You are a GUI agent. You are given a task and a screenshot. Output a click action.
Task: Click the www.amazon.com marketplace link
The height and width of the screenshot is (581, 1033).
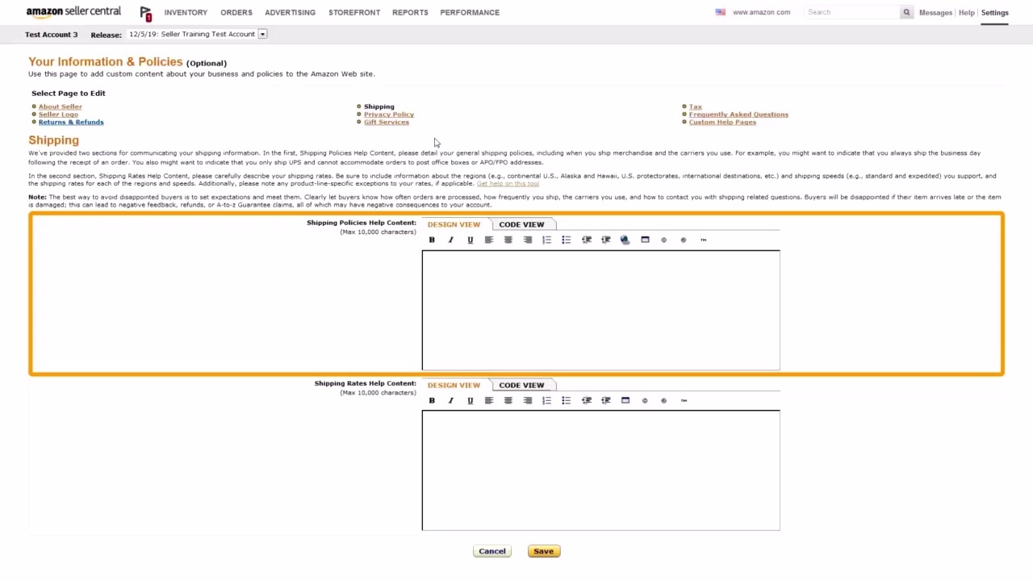[x=761, y=12]
